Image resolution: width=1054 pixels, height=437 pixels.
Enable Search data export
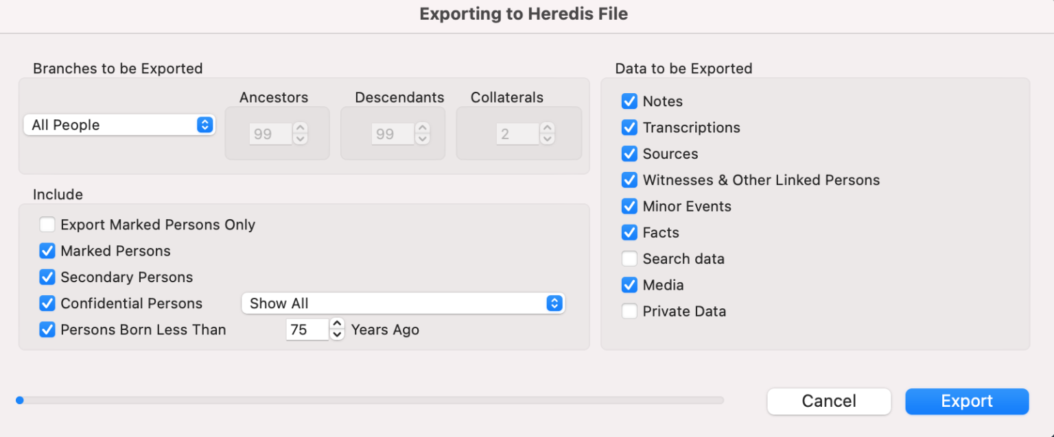pos(629,258)
